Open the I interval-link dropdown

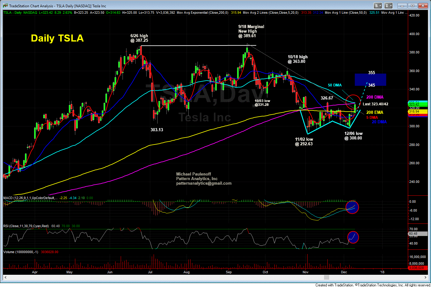point(388,6)
